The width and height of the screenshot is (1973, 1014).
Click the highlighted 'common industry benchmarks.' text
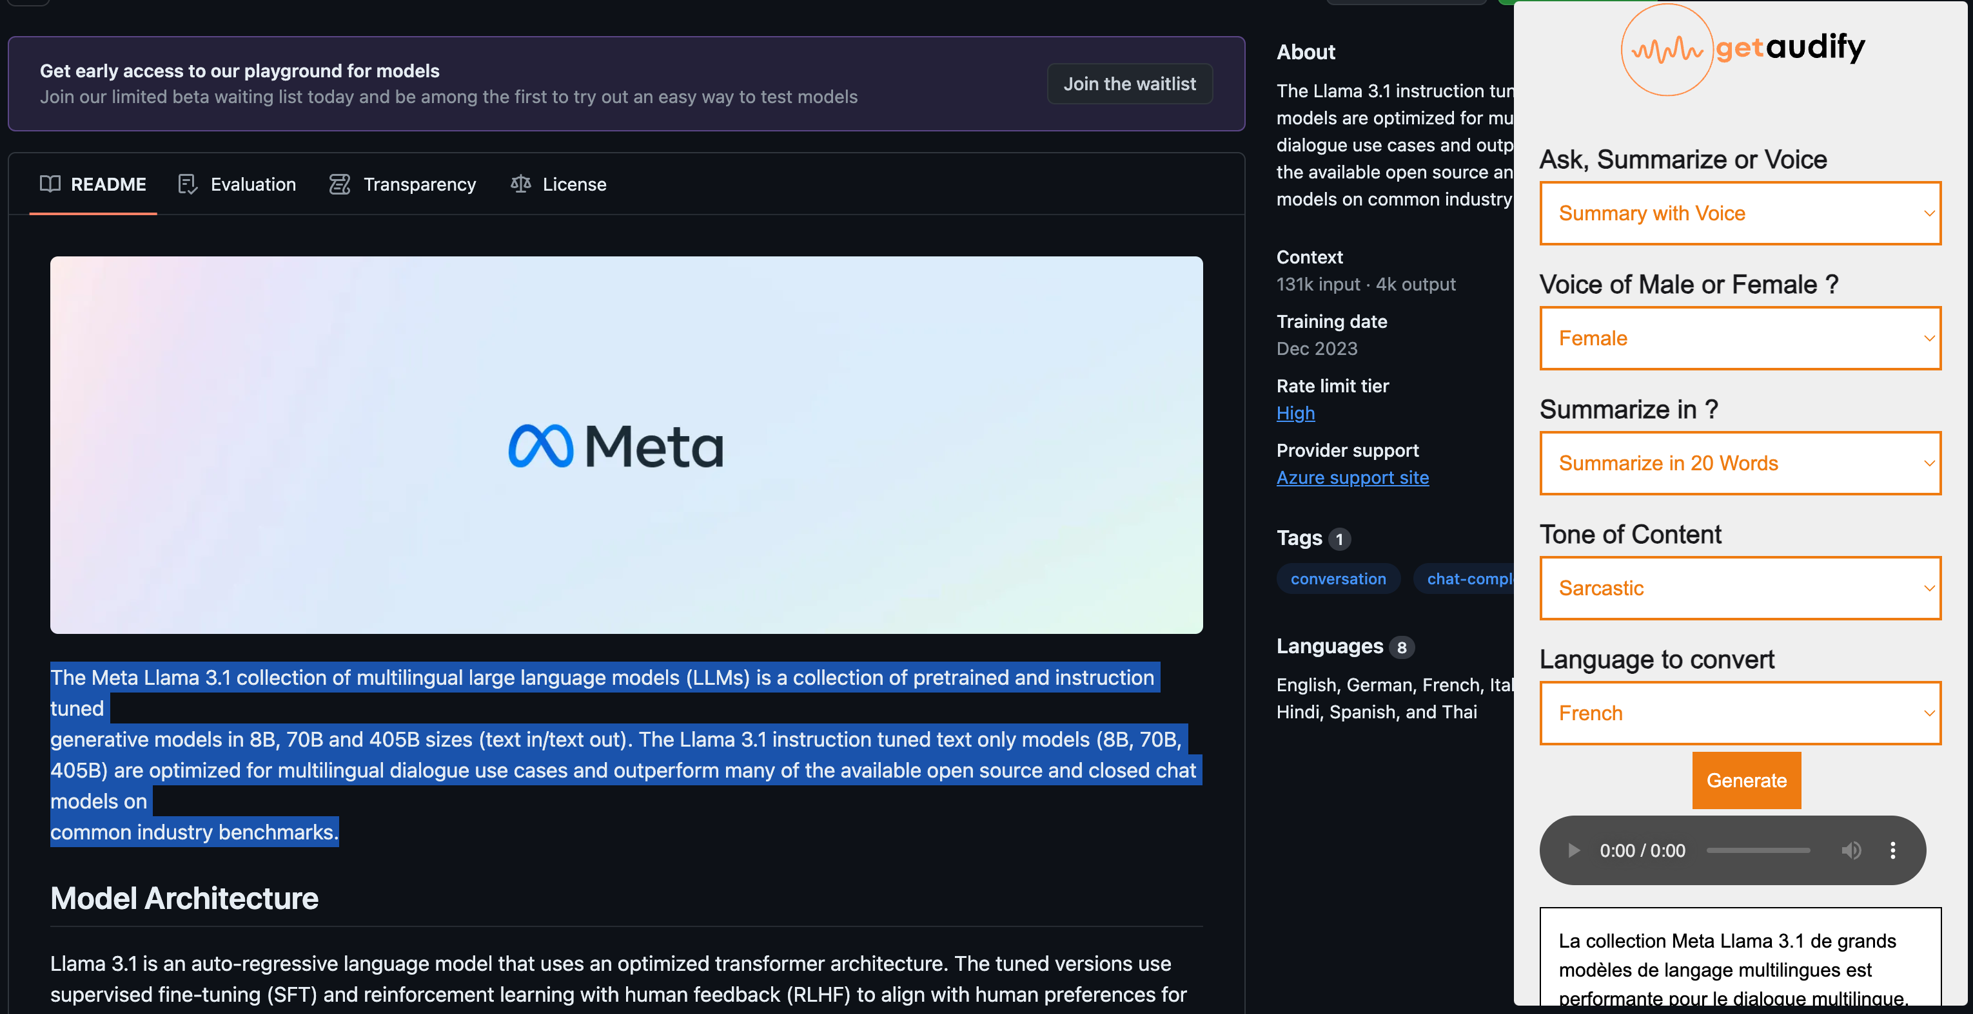[195, 832]
